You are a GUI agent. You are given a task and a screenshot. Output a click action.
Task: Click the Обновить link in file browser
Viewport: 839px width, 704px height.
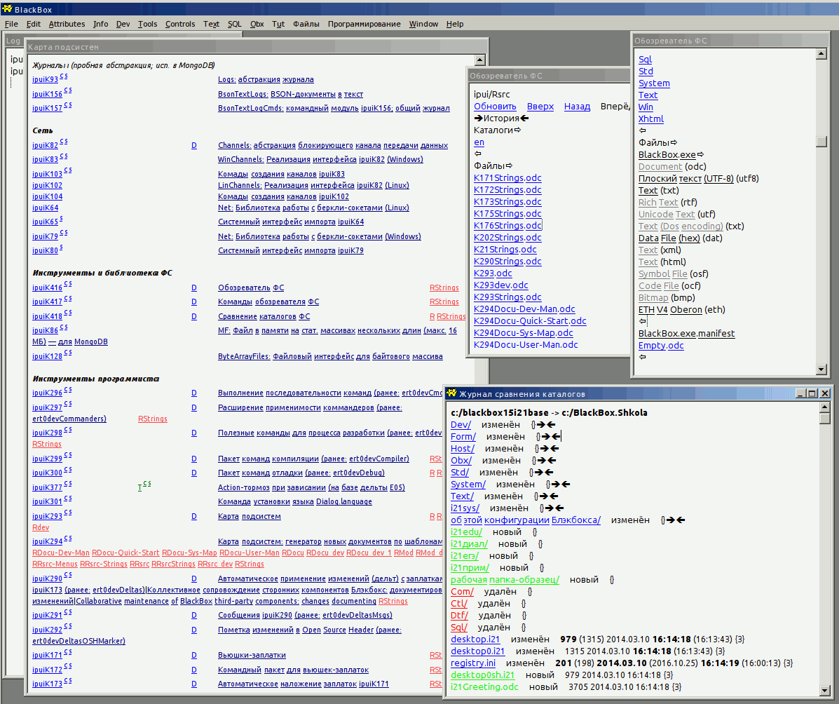click(x=495, y=107)
